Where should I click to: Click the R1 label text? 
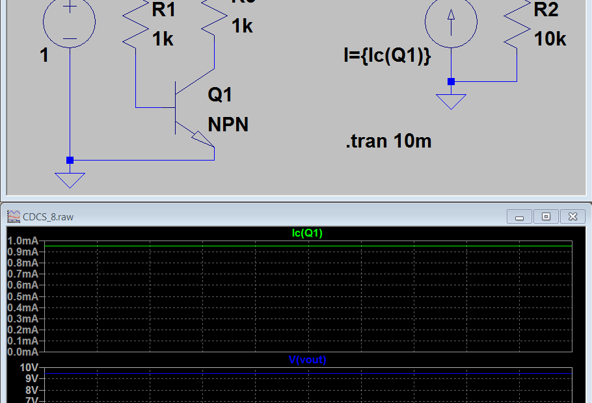coord(164,10)
